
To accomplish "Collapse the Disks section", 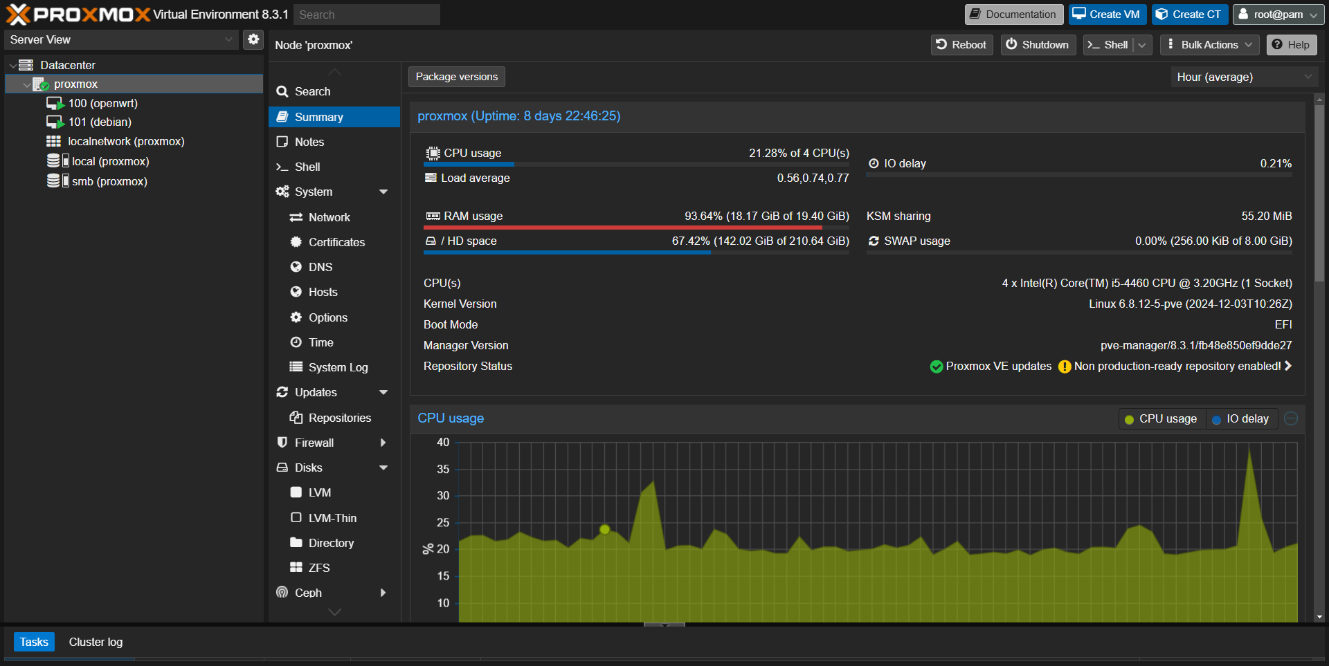I will (x=383, y=467).
